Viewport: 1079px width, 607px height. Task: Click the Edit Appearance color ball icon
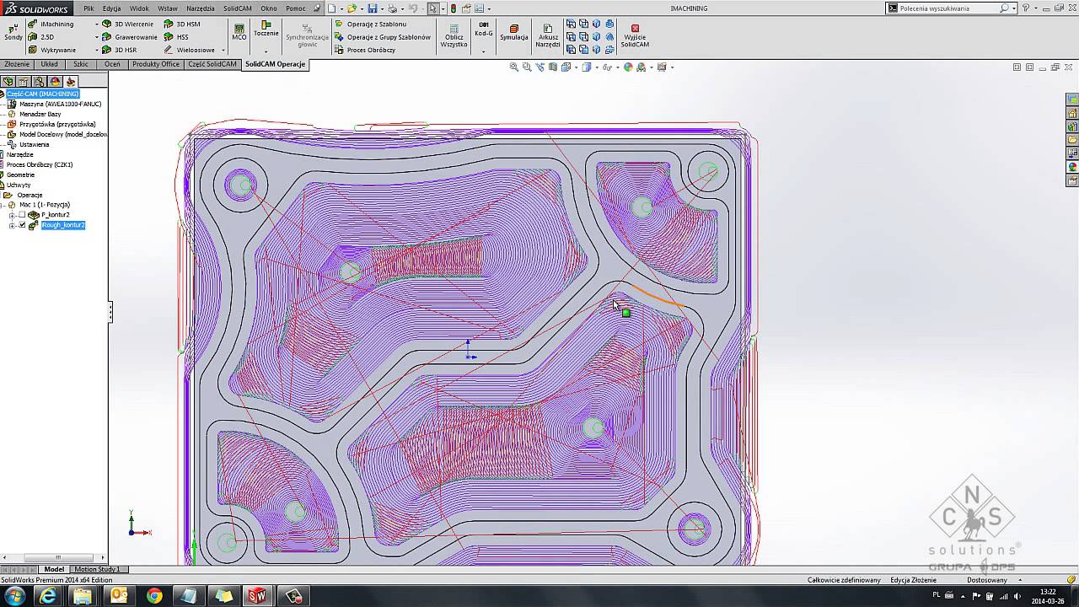coord(628,67)
